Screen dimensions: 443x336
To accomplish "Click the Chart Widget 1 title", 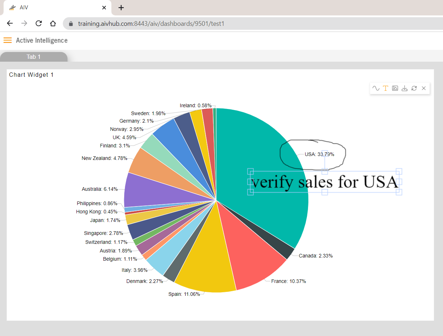I will click(x=31, y=75).
